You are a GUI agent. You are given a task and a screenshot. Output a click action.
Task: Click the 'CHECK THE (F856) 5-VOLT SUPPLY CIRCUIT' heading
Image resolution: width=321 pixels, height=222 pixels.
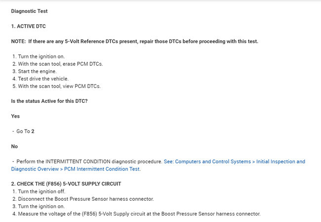[66, 184]
